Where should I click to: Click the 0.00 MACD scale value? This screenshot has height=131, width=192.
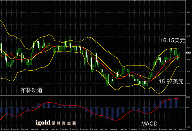tap(187, 108)
